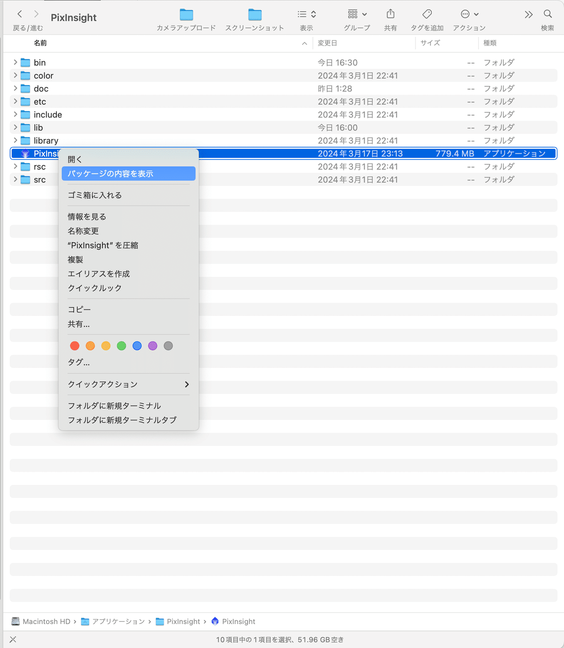Sort by the 名前 column header
The height and width of the screenshot is (648, 564).
click(x=40, y=43)
